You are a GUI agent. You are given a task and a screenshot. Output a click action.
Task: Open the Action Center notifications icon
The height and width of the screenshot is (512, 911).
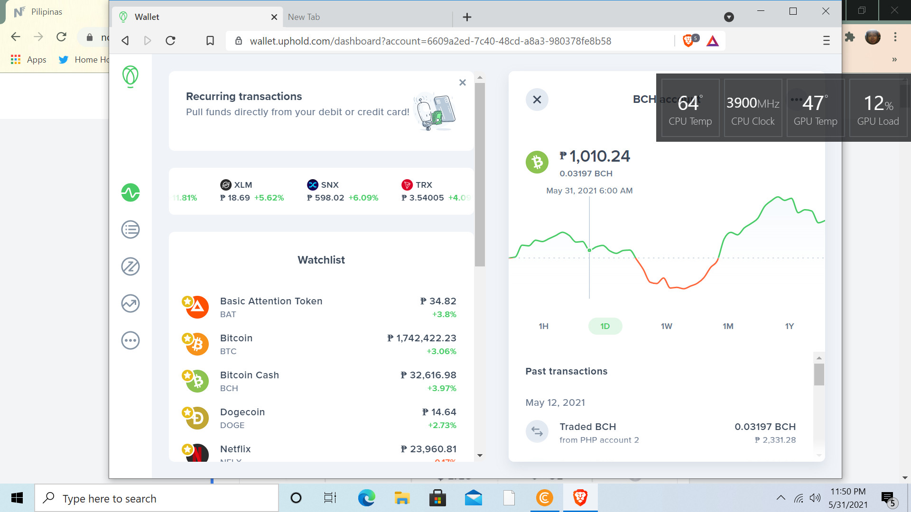(889, 499)
